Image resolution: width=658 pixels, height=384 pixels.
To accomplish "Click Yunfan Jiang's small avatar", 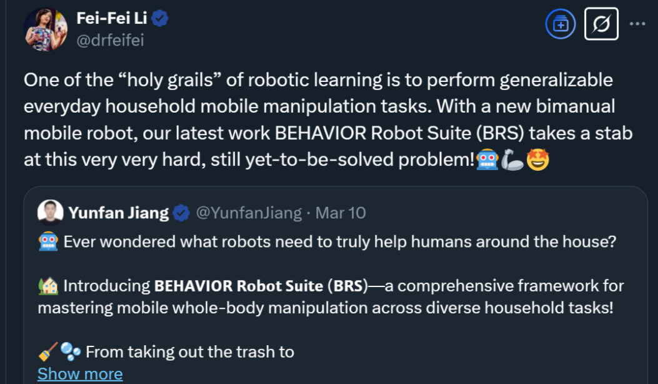I will [x=50, y=213].
